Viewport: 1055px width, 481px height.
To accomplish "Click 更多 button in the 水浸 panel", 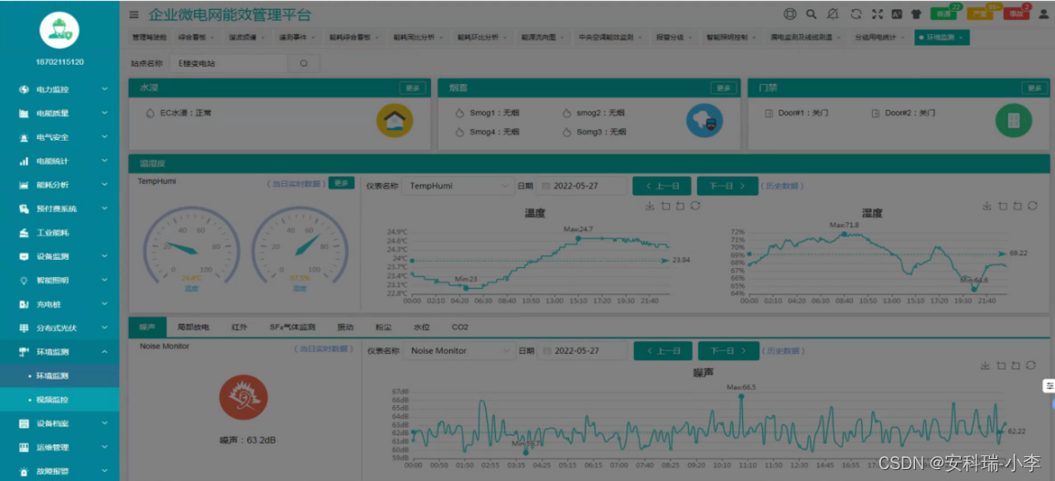I will tap(413, 88).
